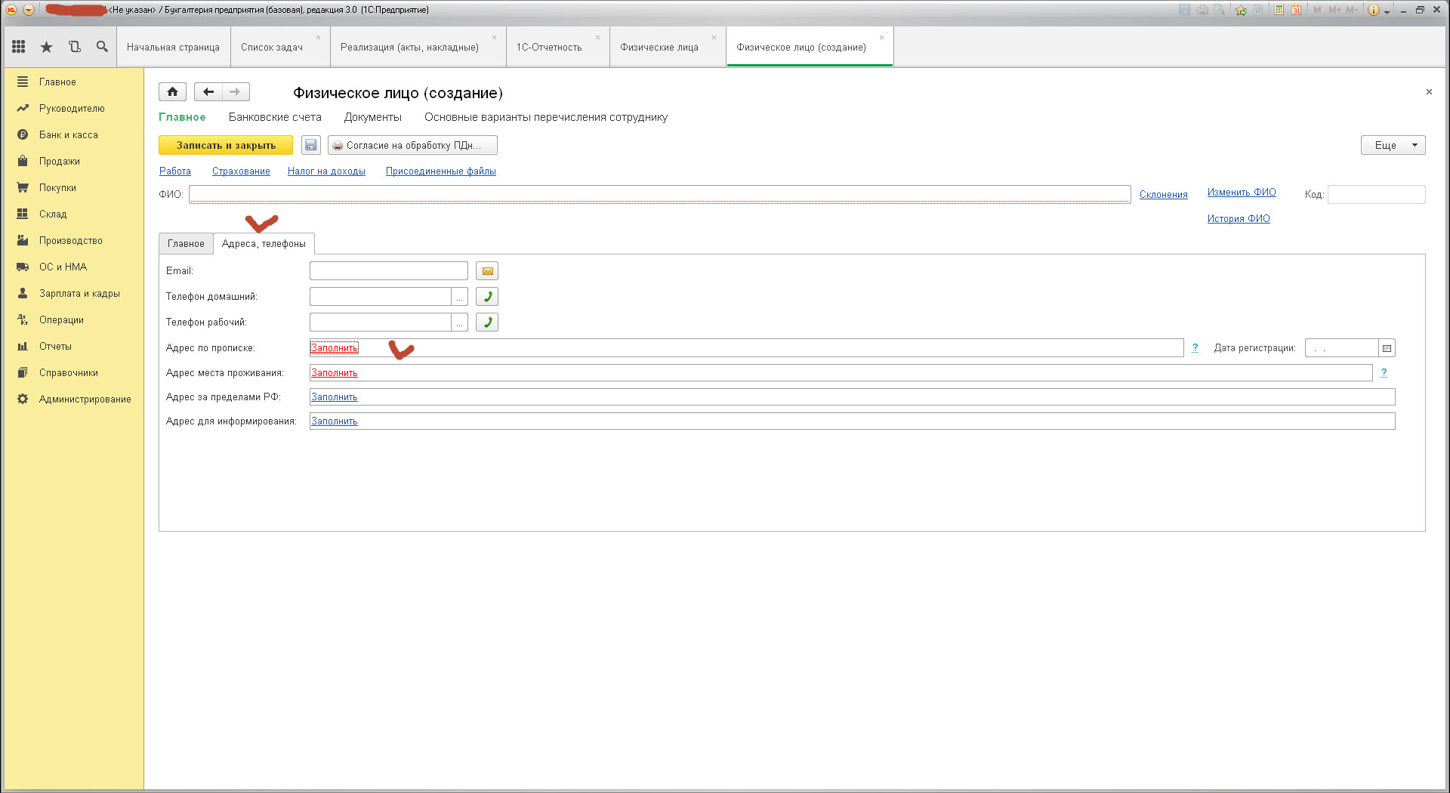Viewport: 1450px width, 793px height.
Task: Open the Банковские счета section
Action: 275,117
